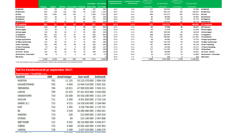
Task: Select the 'Sum verdi' column header
Action: pyautogui.click(x=84, y=77)
